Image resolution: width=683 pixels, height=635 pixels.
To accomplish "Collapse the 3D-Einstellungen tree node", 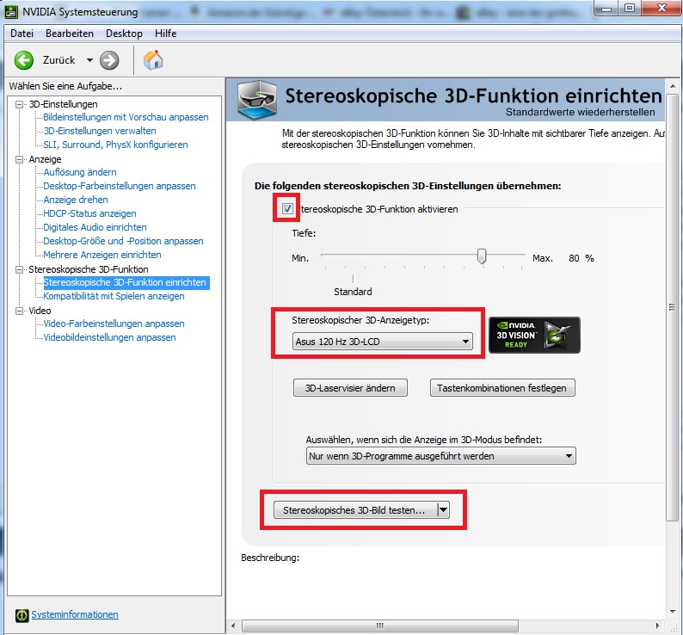I will (x=19, y=104).
